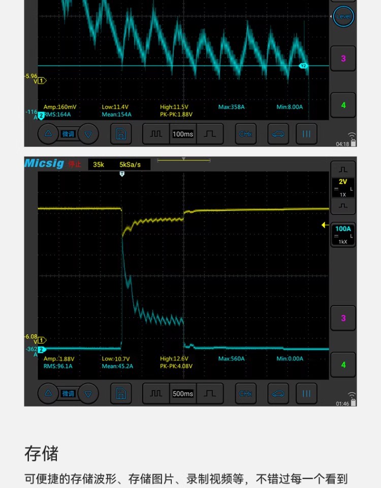Tap the red 停止 run/stop status
This screenshot has height=488, width=381.
point(75,164)
